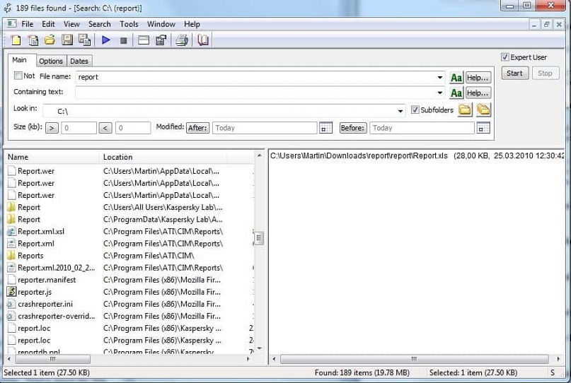571x383 pixels.
Task: Click the Stop button
Action: click(x=545, y=73)
